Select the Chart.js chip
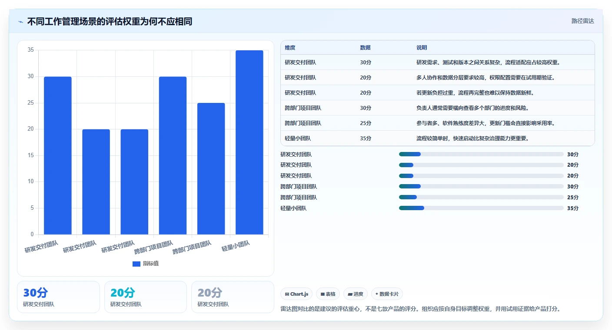Screen dimensions: 612x330 (296, 294)
